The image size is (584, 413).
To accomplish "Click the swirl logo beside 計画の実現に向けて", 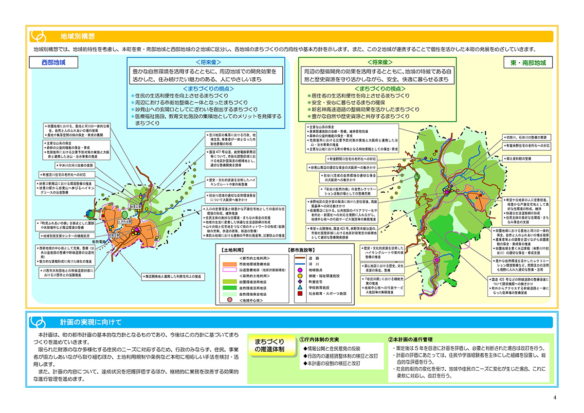I will (x=38, y=323).
